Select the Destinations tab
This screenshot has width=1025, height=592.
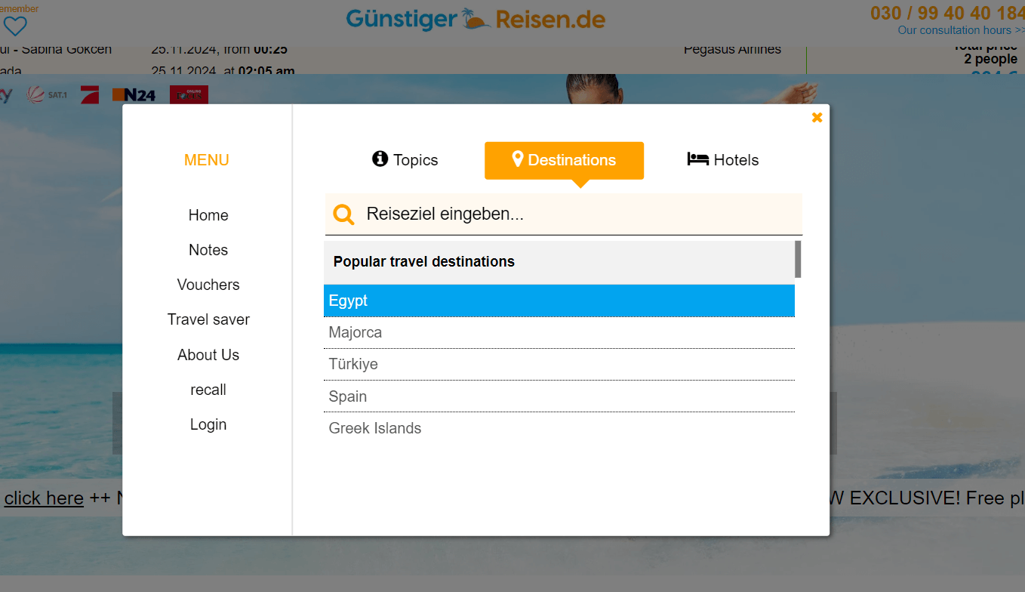pos(564,160)
